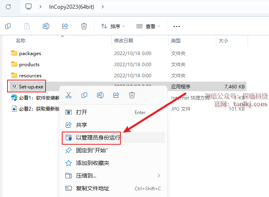
Task: Select the InCopy2023(64bit) breadcrumb segment
Action: pos(72,7)
